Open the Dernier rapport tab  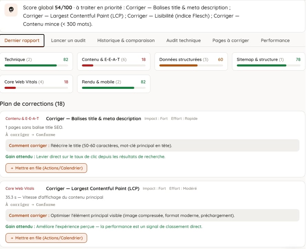pos(22,40)
